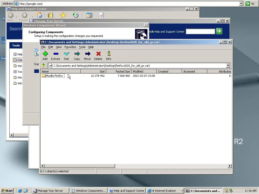Viewport: 259px width, 194px height.
Task: Expand the Too tree item in Tools
Action: [x=15, y=71]
